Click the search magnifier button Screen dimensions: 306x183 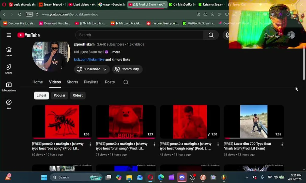pos(211,35)
